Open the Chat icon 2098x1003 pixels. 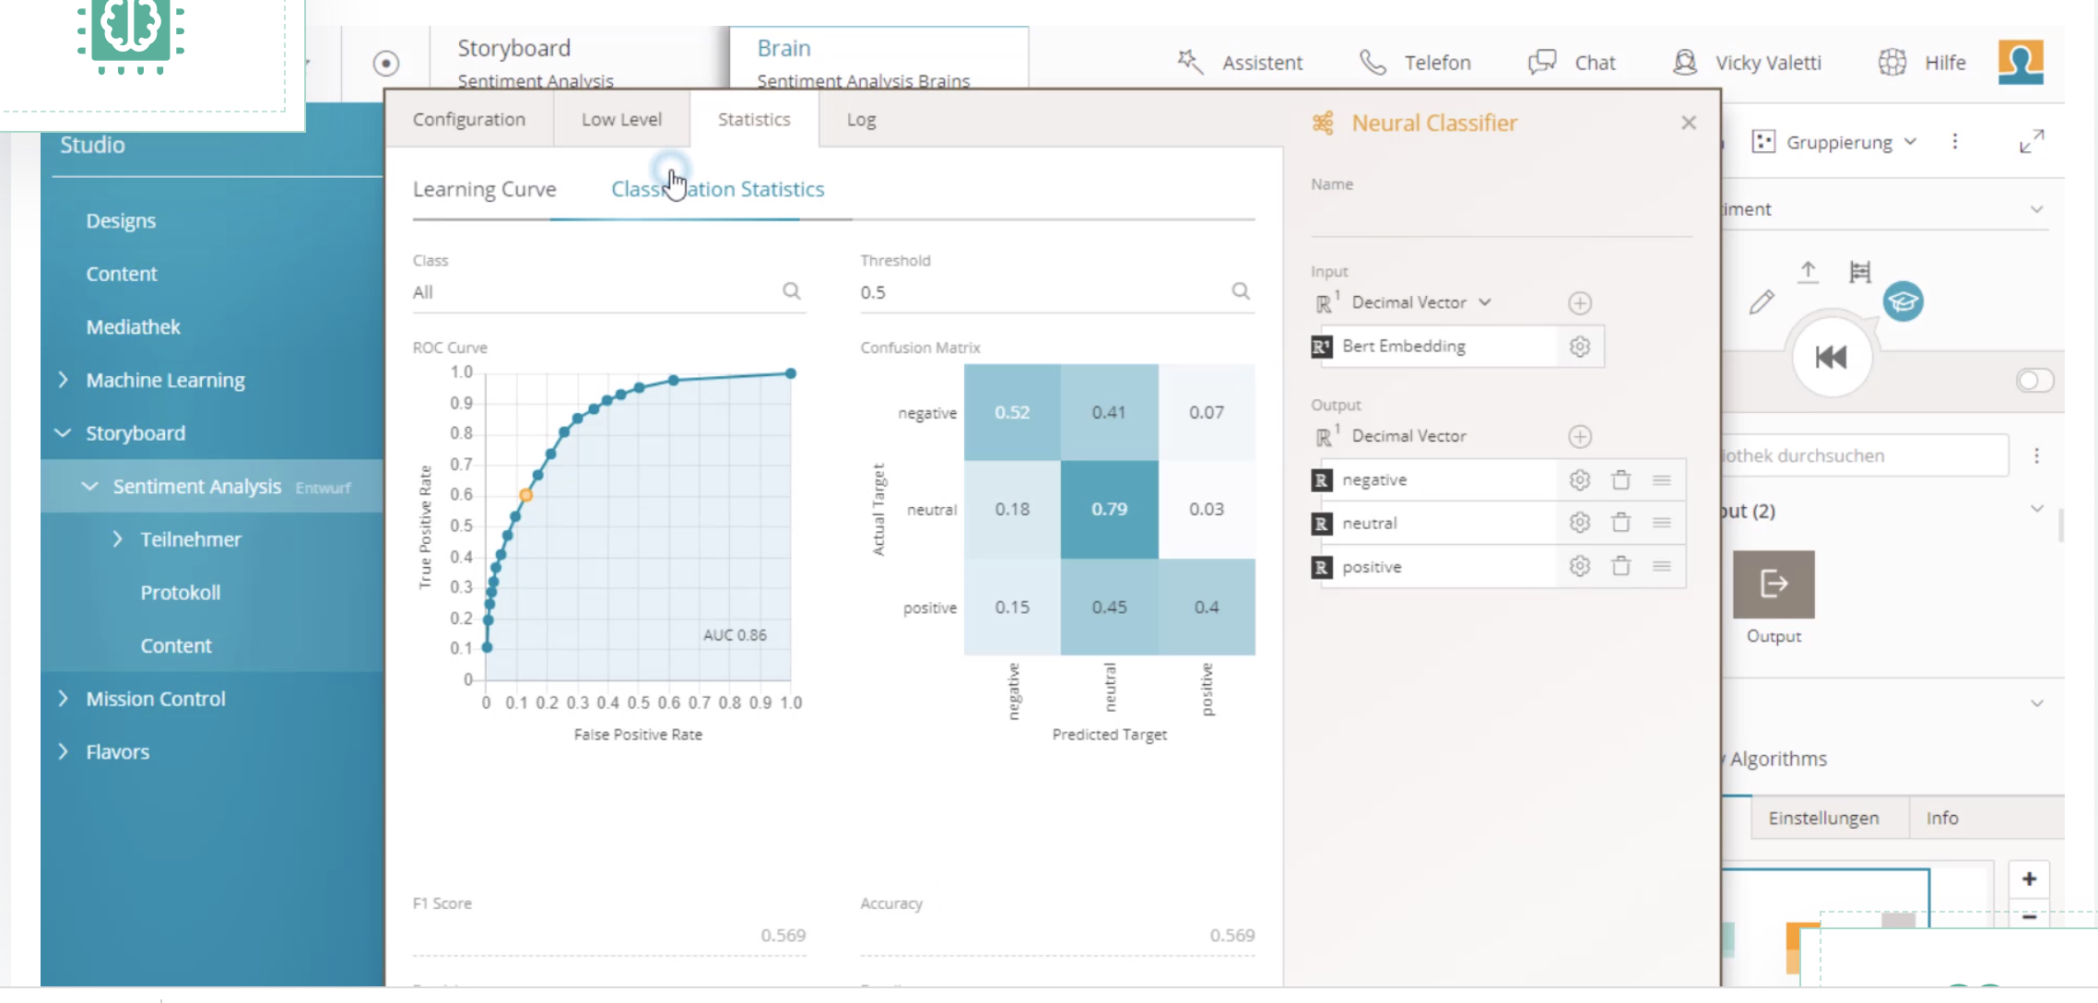tap(1540, 62)
